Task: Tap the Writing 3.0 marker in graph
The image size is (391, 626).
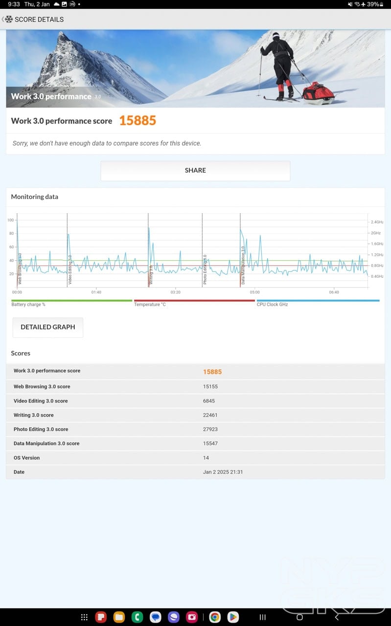Action: [151, 274]
